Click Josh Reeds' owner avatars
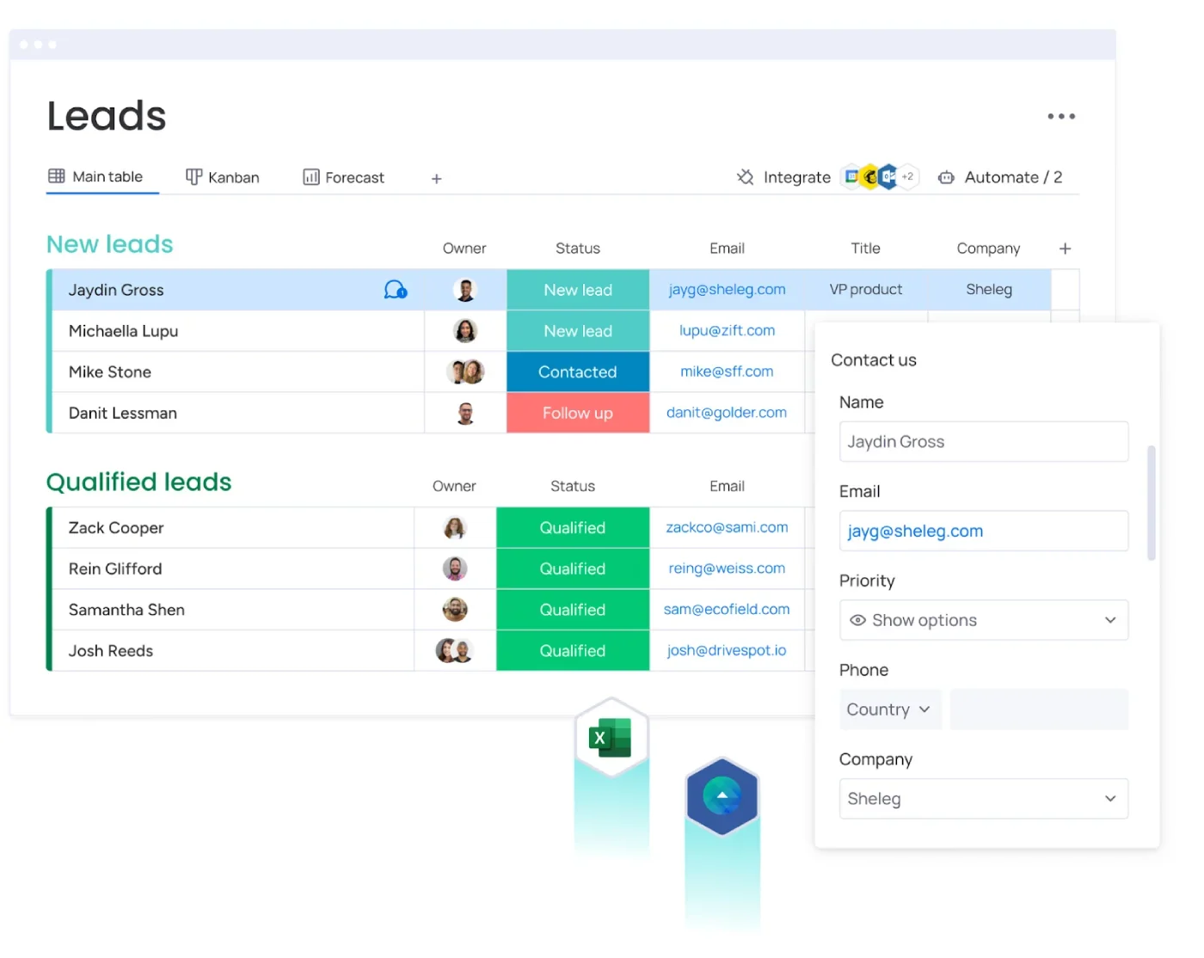The height and width of the screenshot is (958, 1204). pos(455,651)
